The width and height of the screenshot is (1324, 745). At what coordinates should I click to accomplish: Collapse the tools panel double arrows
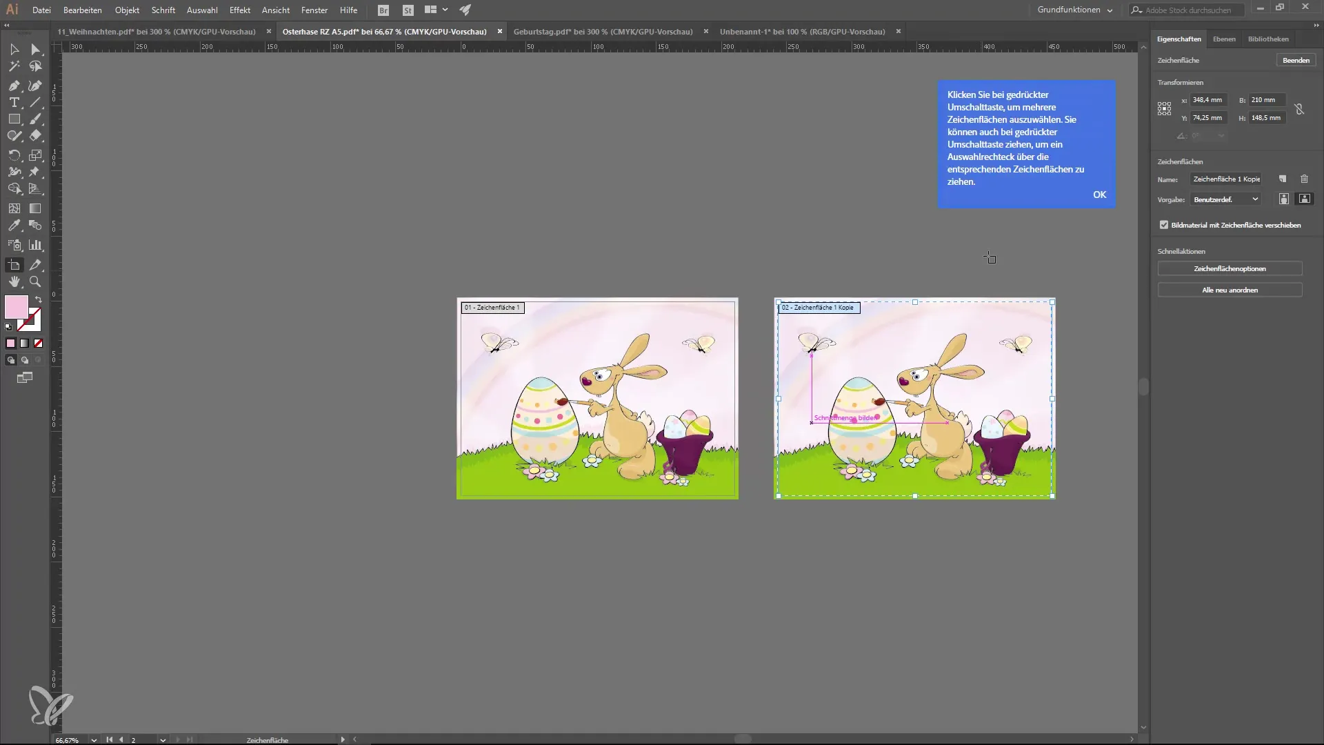[7, 25]
